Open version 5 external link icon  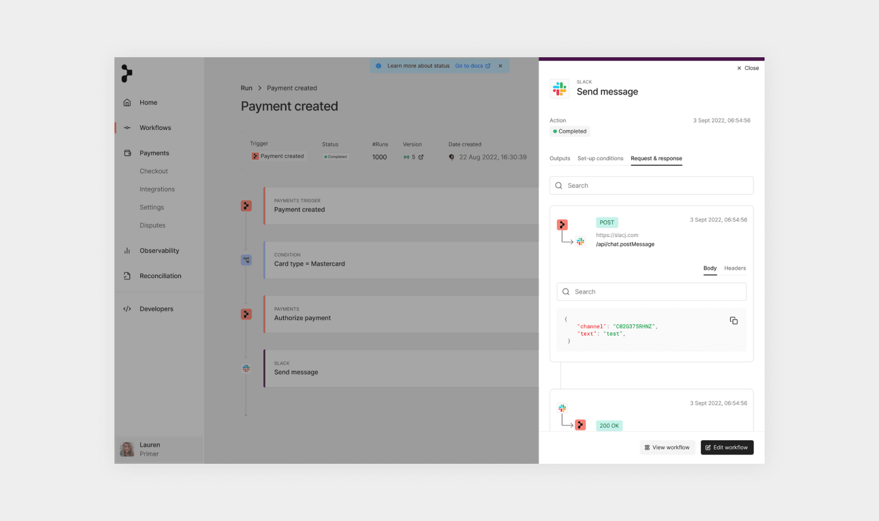pos(421,157)
